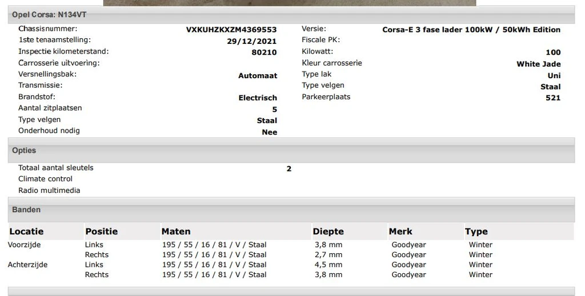This screenshot has height=296, width=585.
Task: Click 'Brandstof:' label
Action: click(x=37, y=97)
